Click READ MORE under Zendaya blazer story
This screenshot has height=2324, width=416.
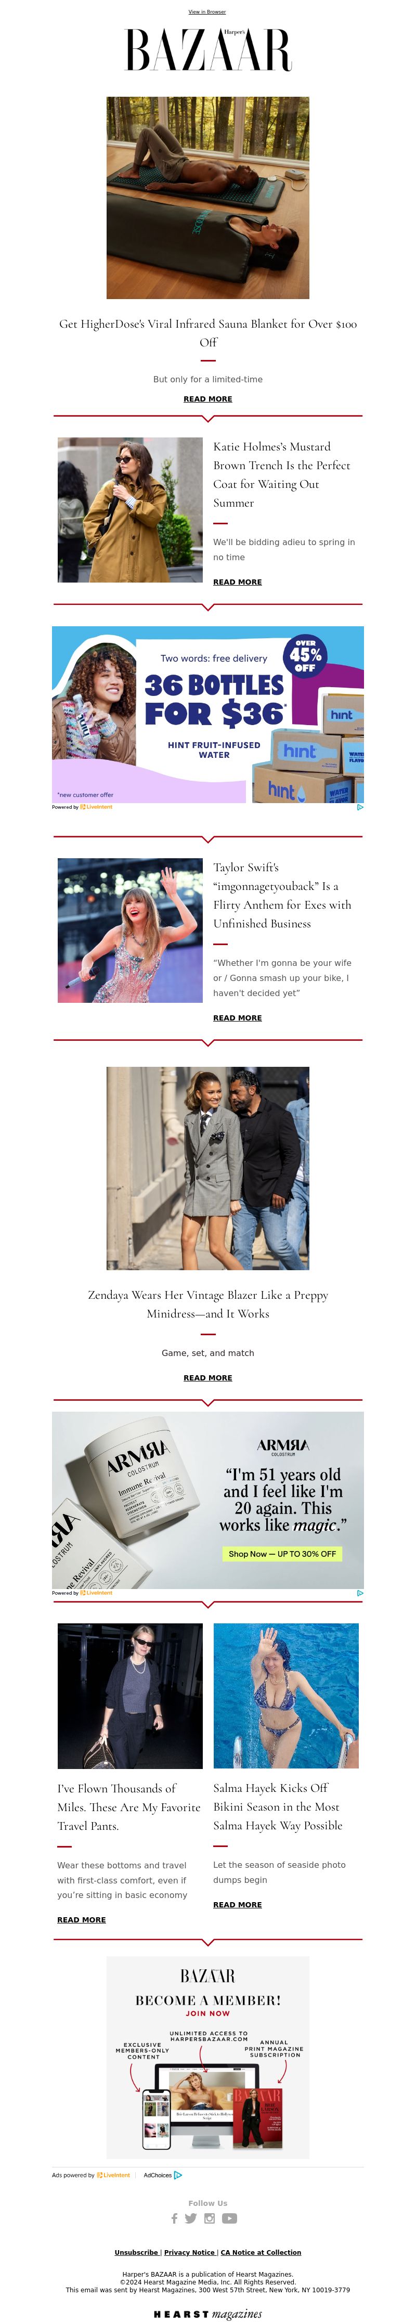coord(207,1378)
